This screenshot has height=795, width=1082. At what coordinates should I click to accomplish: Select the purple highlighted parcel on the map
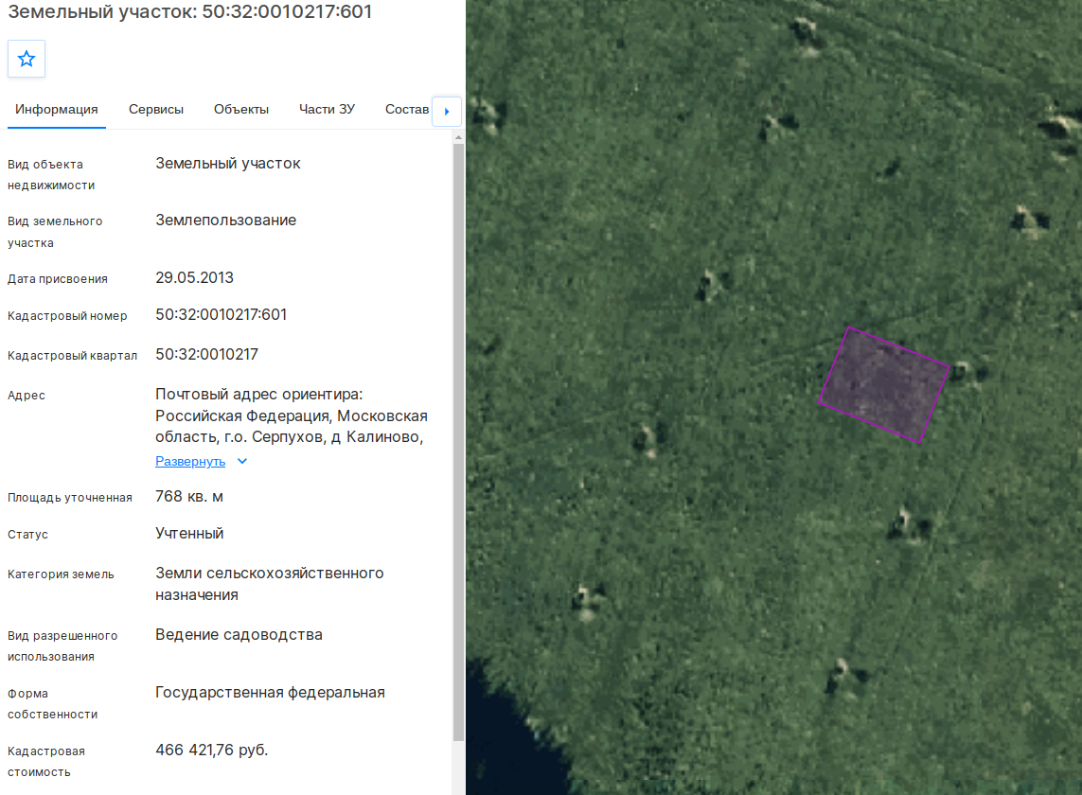pyautogui.click(x=884, y=384)
